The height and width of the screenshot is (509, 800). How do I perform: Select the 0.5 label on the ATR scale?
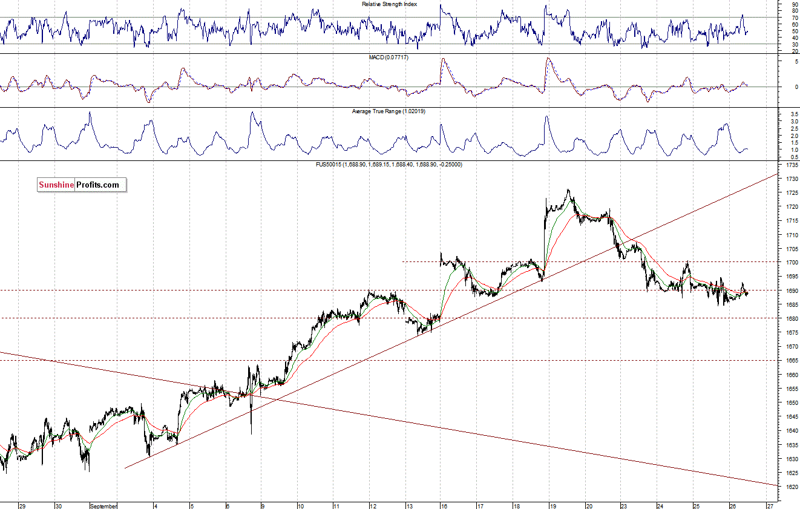tap(794, 157)
